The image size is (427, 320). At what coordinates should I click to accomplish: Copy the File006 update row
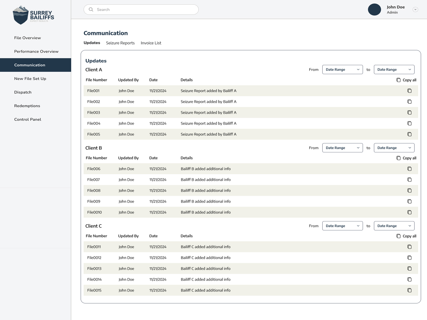click(409, 169)
